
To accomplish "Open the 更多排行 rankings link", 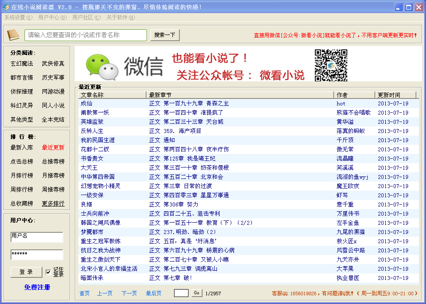I will (53, 203).
